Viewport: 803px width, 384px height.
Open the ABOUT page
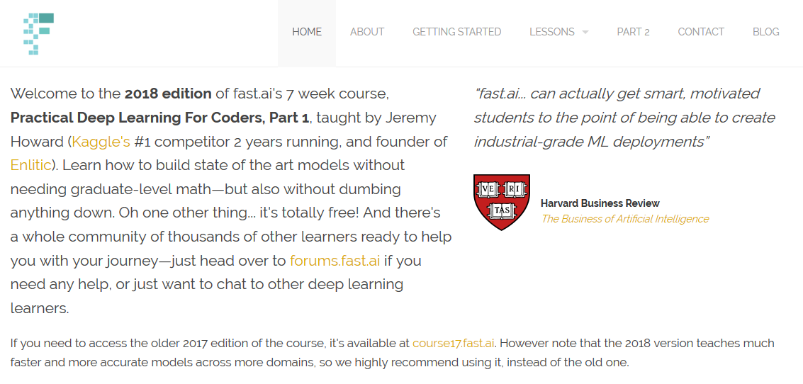coord(367,32)
